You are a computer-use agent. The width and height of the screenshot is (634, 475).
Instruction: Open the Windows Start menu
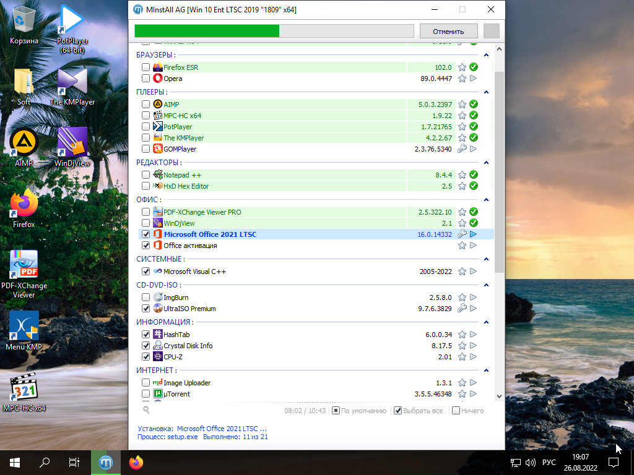click(x=15, y=463)
